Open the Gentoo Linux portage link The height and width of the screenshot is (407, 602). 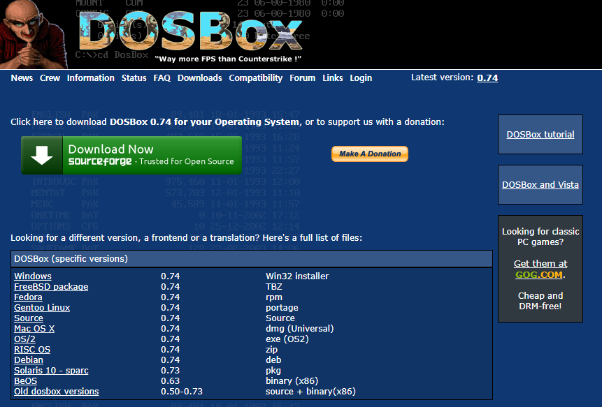pos(42,308)
